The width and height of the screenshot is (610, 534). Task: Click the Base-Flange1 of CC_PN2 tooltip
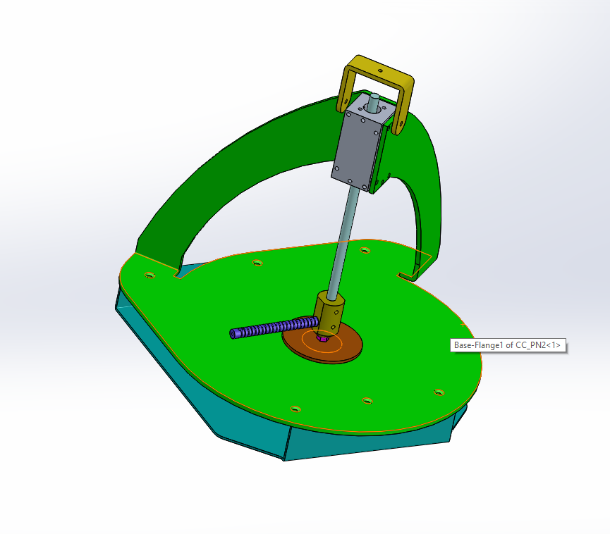(x=508, y=345)
